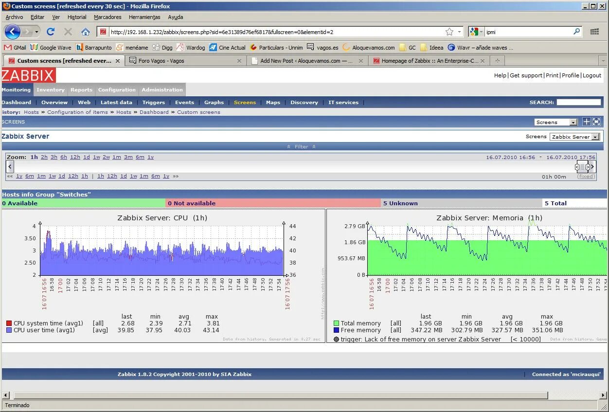
Task: Open the Historial menu
Action: point(77,17)
